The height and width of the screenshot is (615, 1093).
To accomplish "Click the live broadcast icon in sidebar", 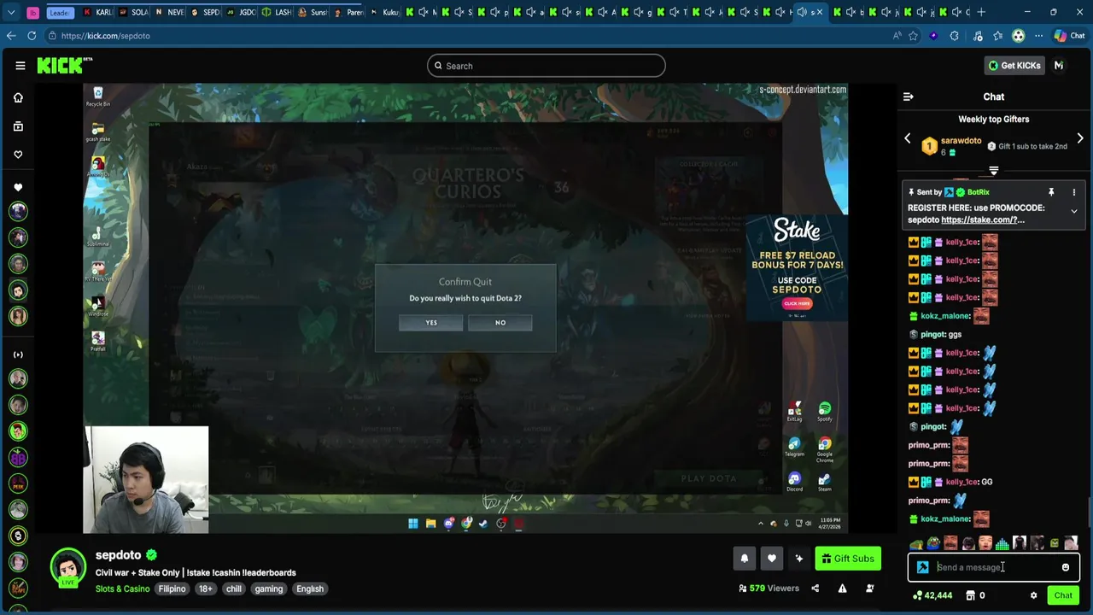I will [18, 354].
